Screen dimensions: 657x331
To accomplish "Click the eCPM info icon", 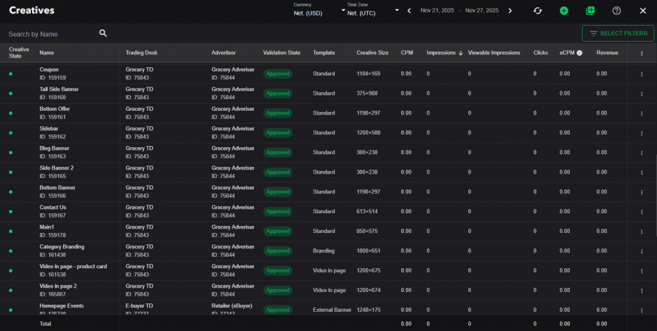I will [x=579, y=52].
